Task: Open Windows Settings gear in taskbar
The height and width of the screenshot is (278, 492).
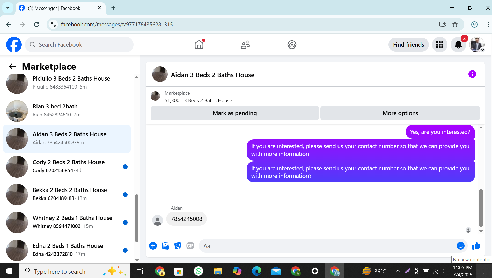Action: tap(315, 271)
